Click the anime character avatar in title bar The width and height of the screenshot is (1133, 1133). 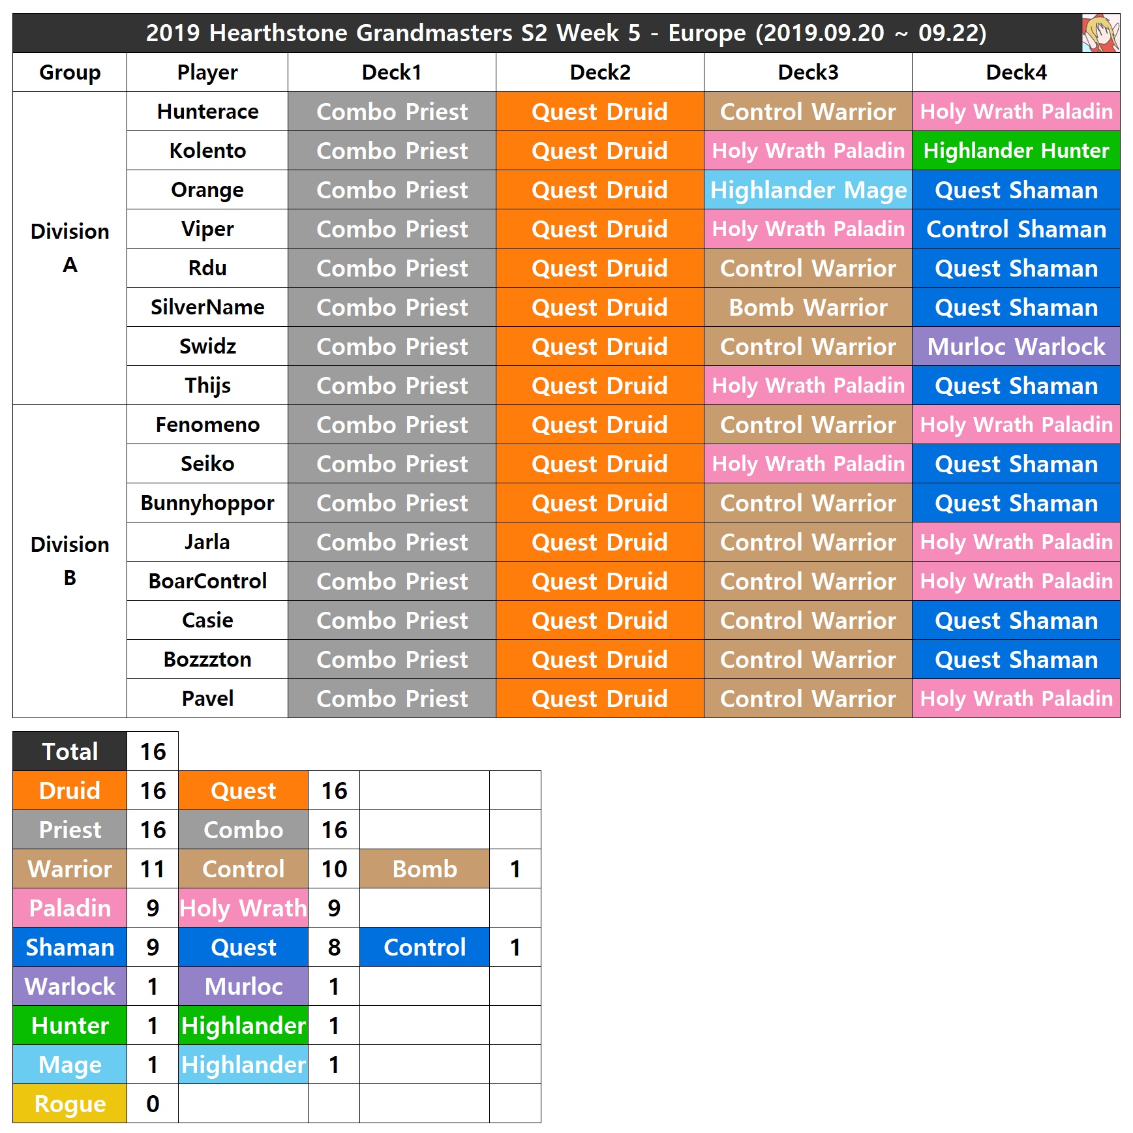click(x=1100, y=33)
